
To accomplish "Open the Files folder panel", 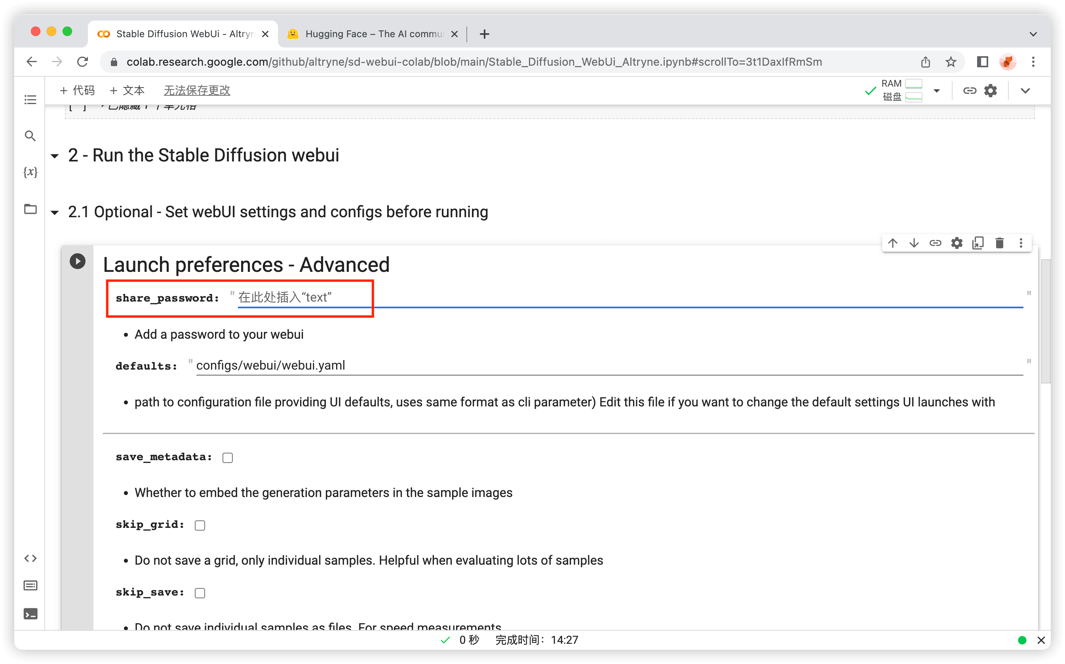I will (30, 209).
